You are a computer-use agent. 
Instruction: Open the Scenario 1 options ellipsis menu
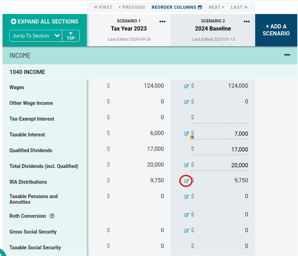point(162,21)
